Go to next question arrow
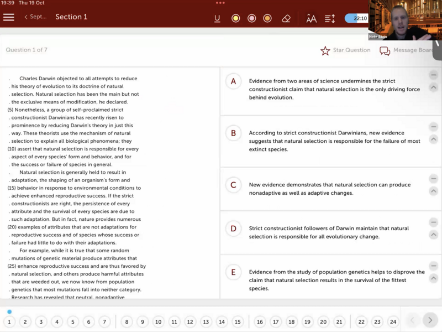Screen dimensions: 442x332 click(430, 320)
